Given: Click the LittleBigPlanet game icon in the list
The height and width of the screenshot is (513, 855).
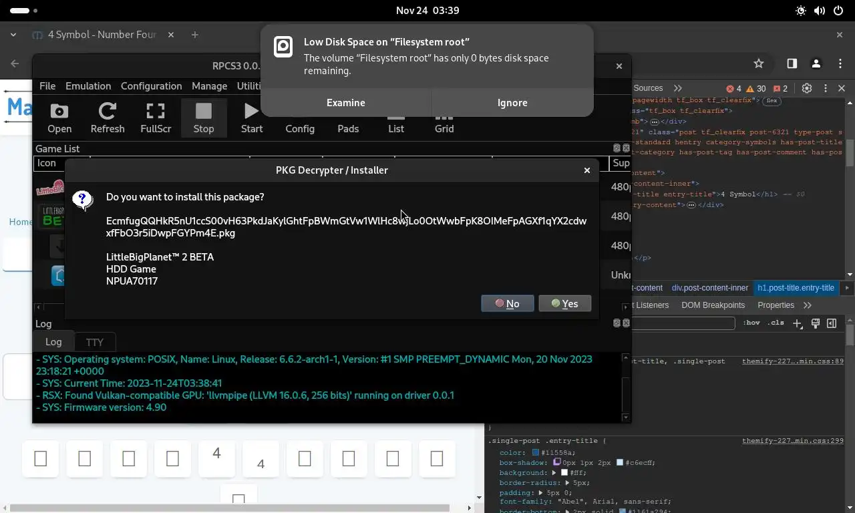Looking at the screenshot, I should tap(50, 188).
